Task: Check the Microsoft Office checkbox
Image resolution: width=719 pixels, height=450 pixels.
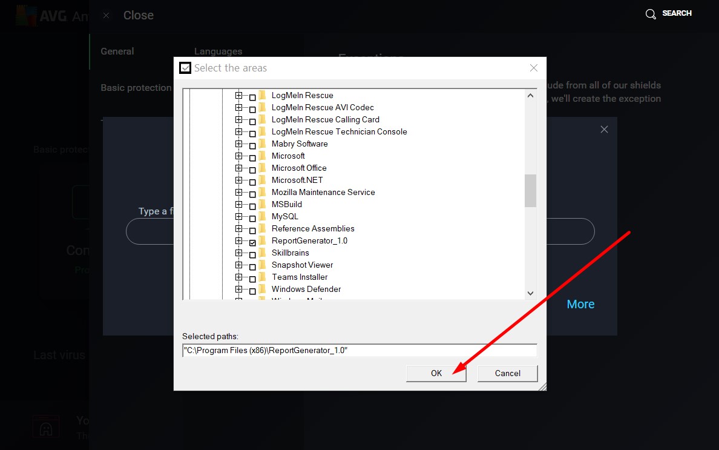Action: [252, 170]
